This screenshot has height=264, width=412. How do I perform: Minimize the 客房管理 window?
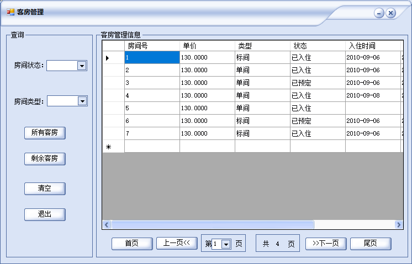coord(379,13)
